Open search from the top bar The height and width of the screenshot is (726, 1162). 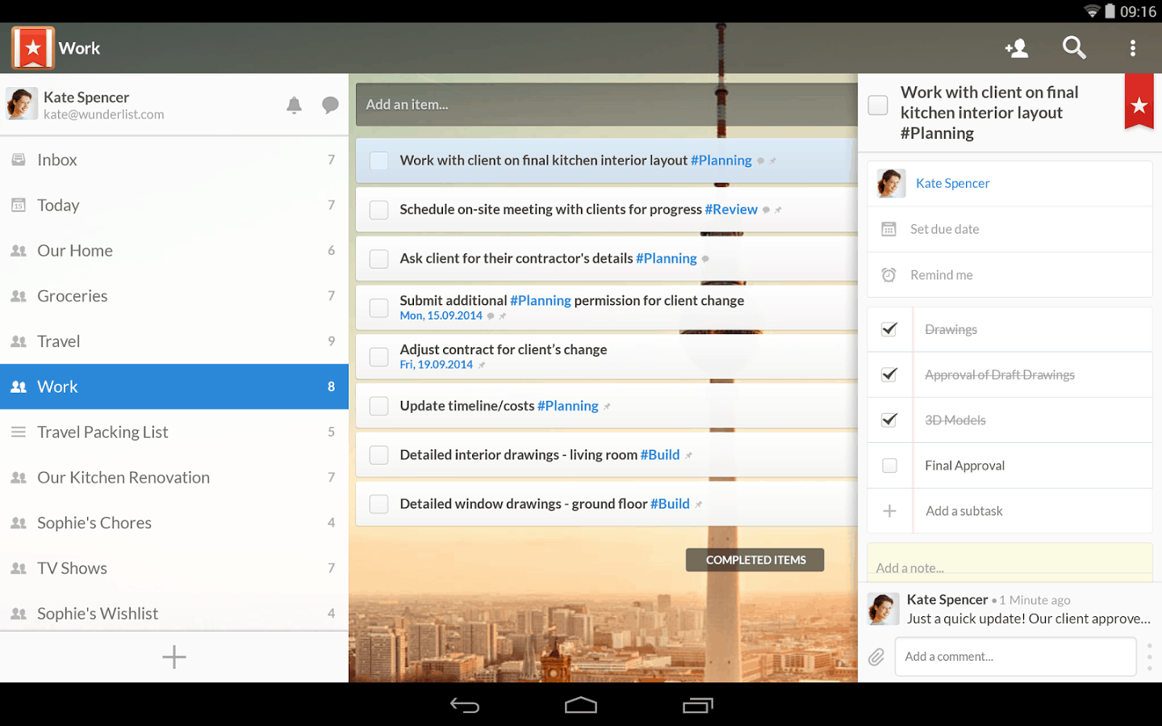[1074, 48]
